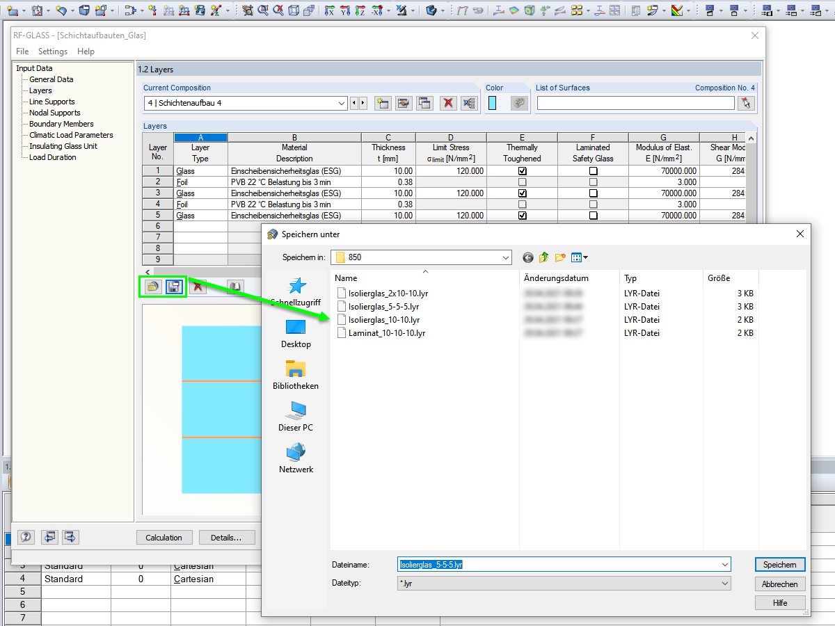Screen dimensions: 835x626
Task: Select the Isolierglas_10-10.lyr file
Action: tap(387, 319)
